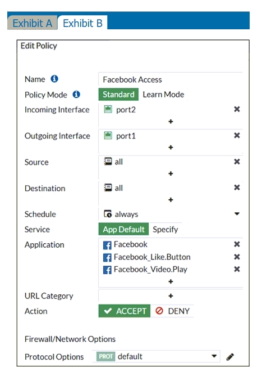The image size is (262, 380).
Task: Remove the Facebook_Like.Button application entry
Action: click(237, 257)
